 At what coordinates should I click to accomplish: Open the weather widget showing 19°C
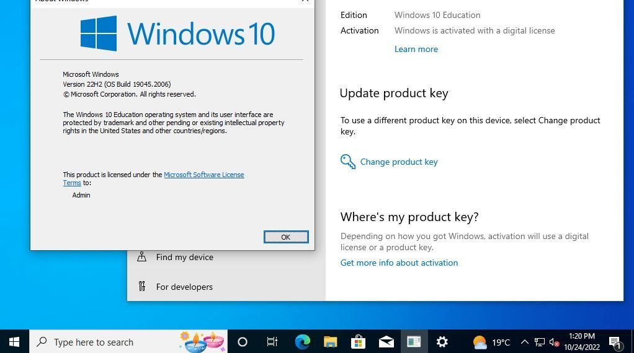(491, 342)
